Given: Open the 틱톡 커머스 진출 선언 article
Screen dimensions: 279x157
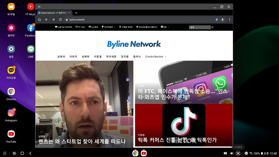Looking at the screenshot, I should click(x=177, y=140).
